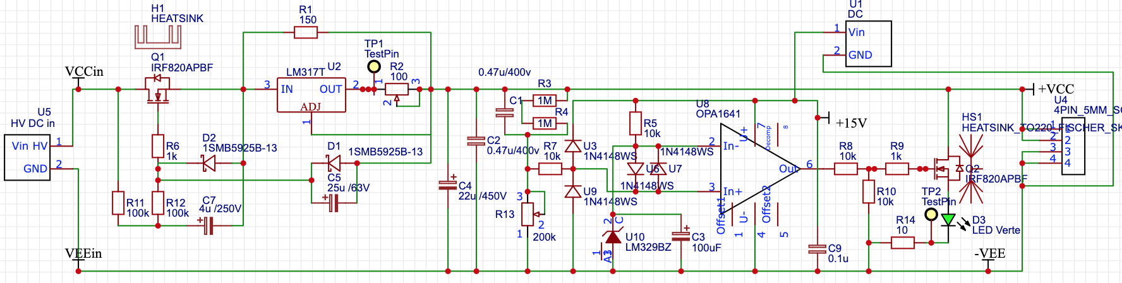Select capacitor C2 0.47u/400v
The height and width of the screenshot is (283, 1122).
(x=476, y=140)
